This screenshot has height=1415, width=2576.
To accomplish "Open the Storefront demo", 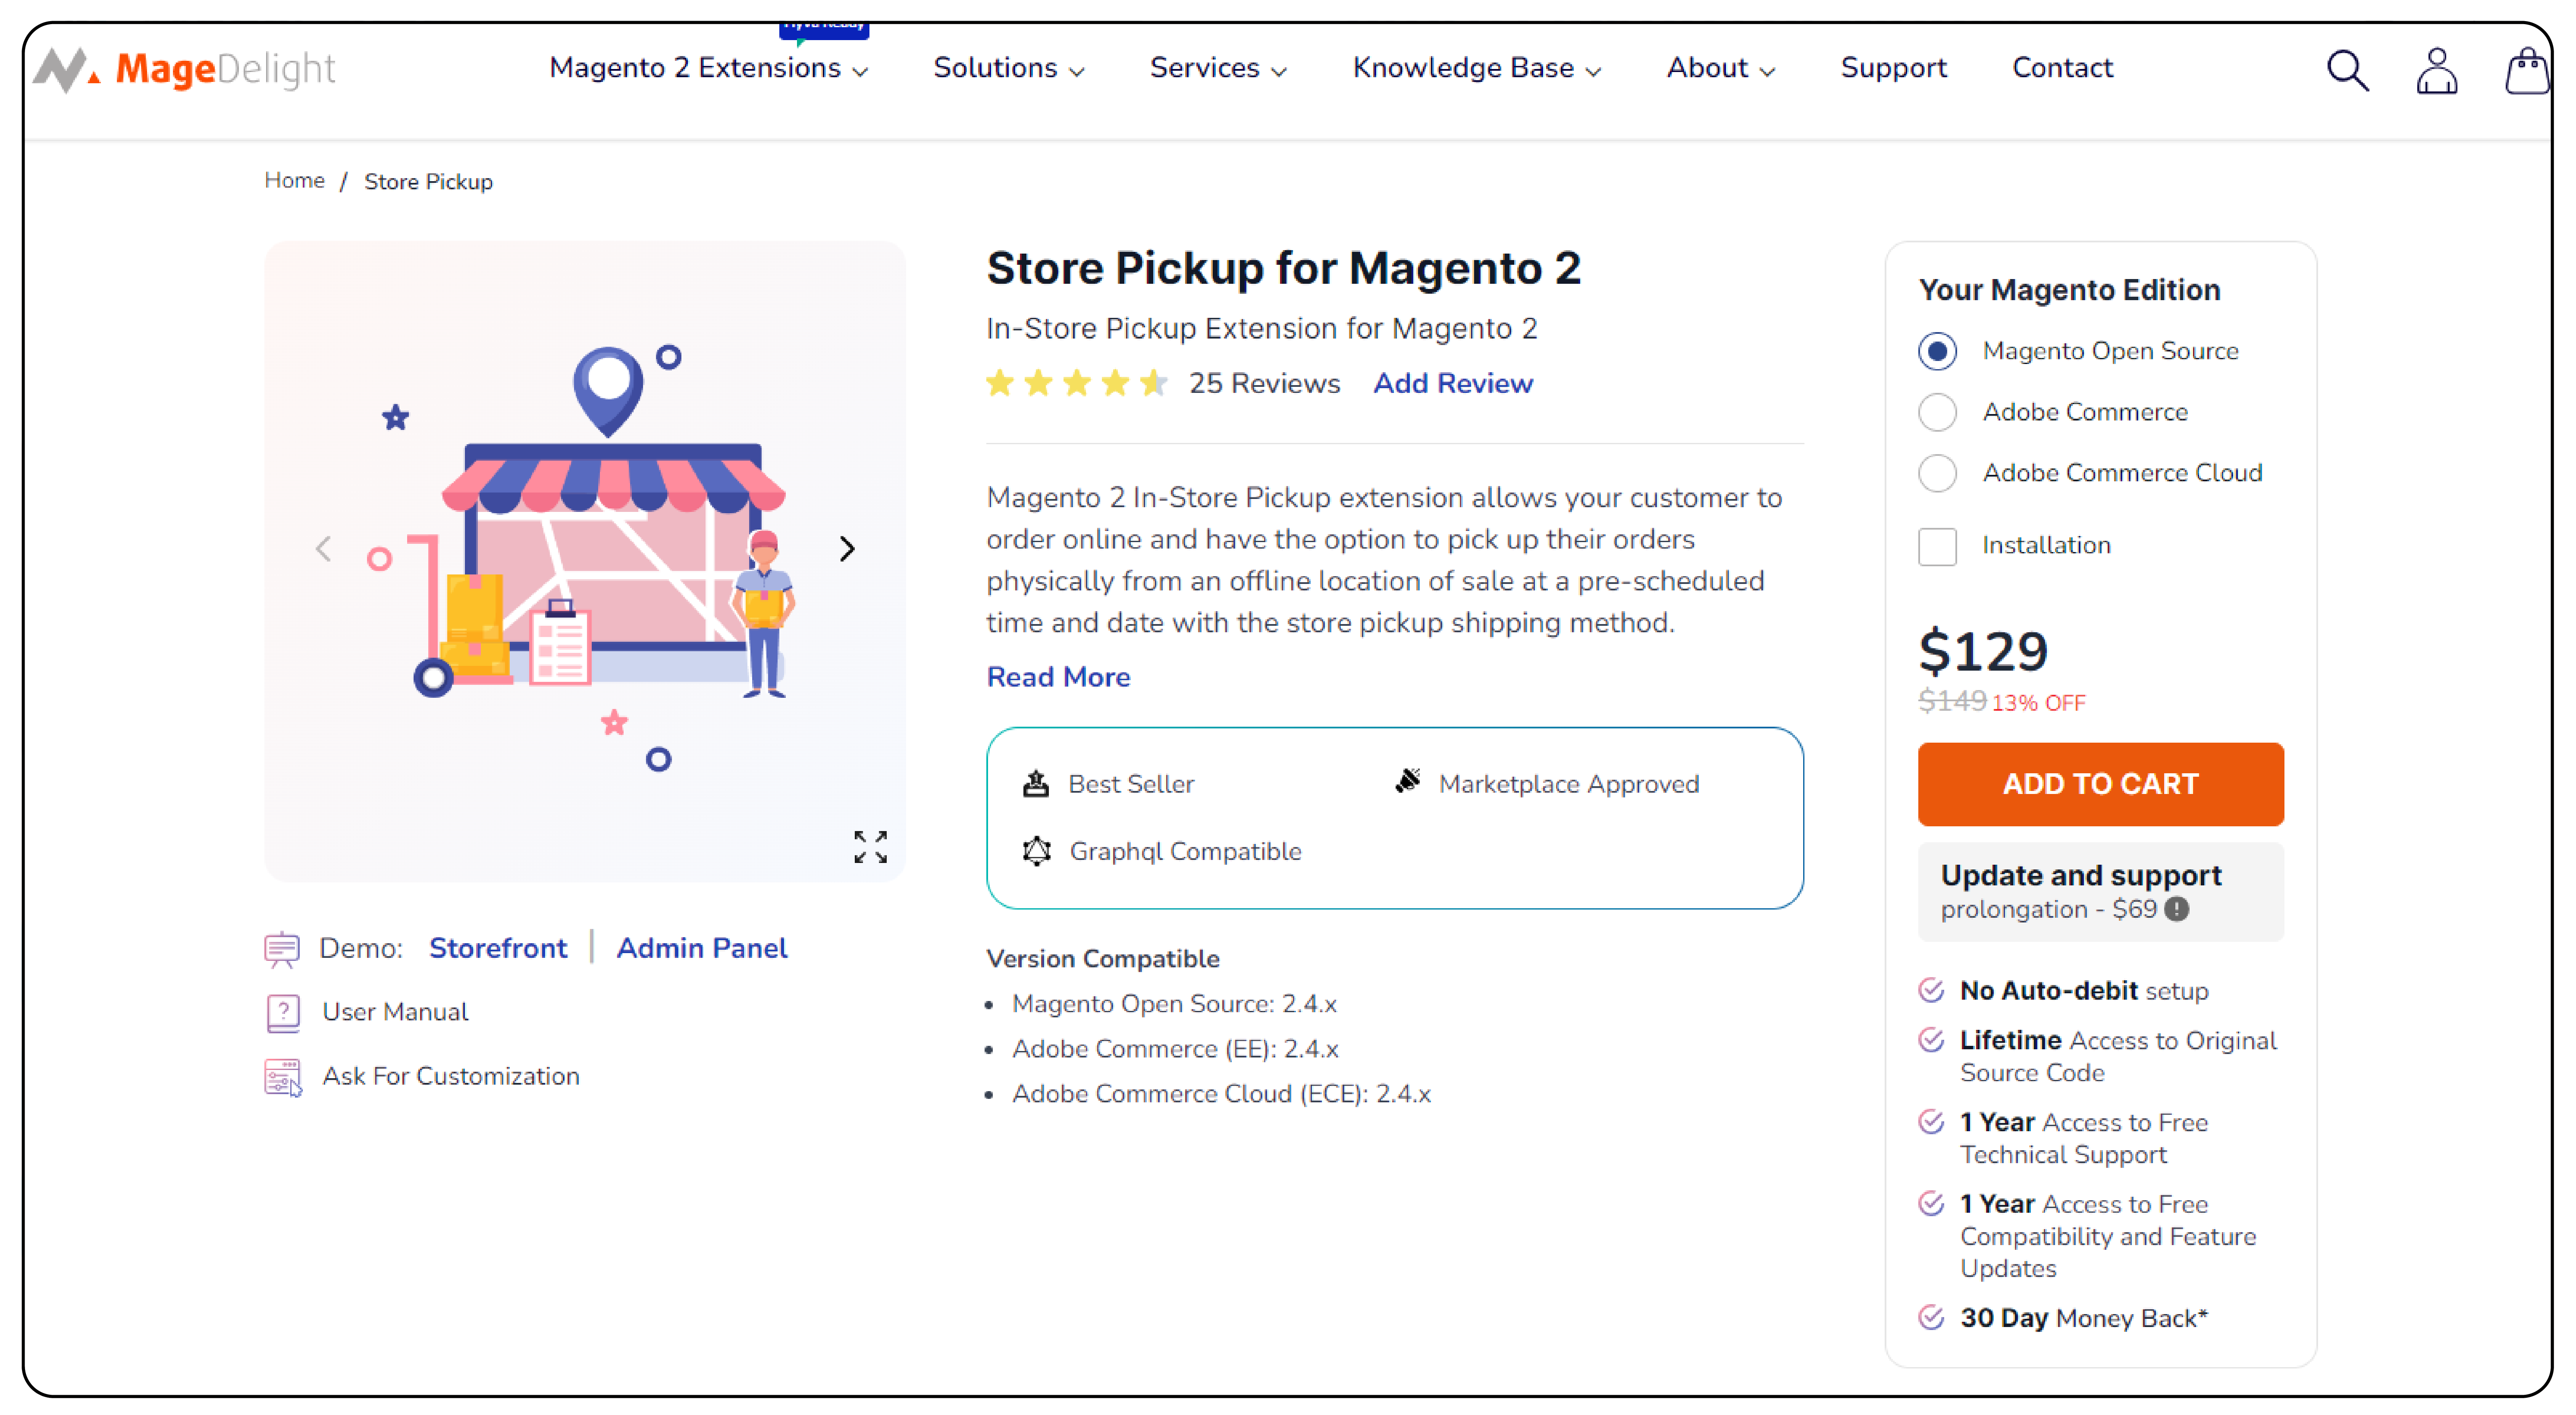I will 498,948.
